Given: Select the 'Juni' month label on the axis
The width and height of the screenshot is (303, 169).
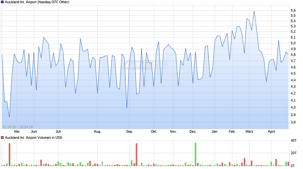Looking at the screenshot, I should coord(34,132).
